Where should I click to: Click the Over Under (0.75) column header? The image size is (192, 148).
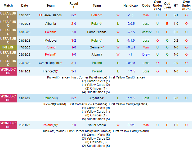coord(186,6)
